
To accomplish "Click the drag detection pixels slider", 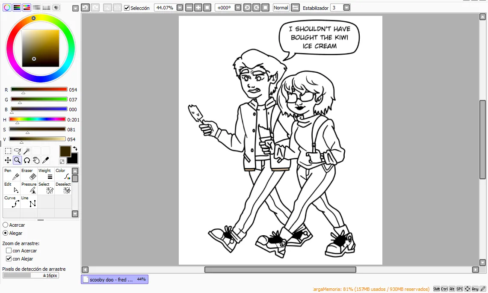I will pos(31,275).
